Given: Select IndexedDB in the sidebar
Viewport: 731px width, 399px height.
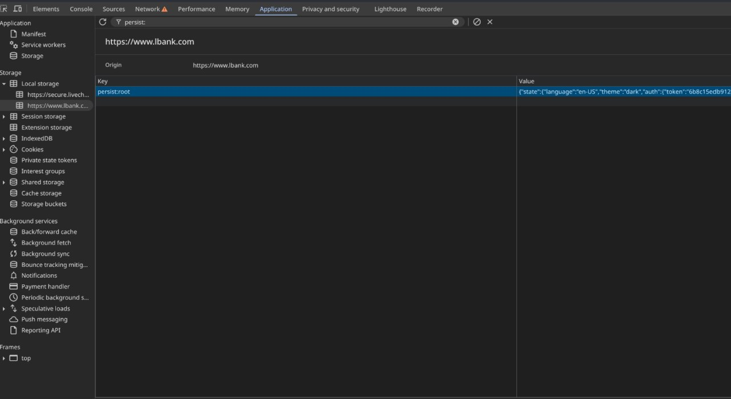Looking at the screenshot, I should tap(37, 139).
